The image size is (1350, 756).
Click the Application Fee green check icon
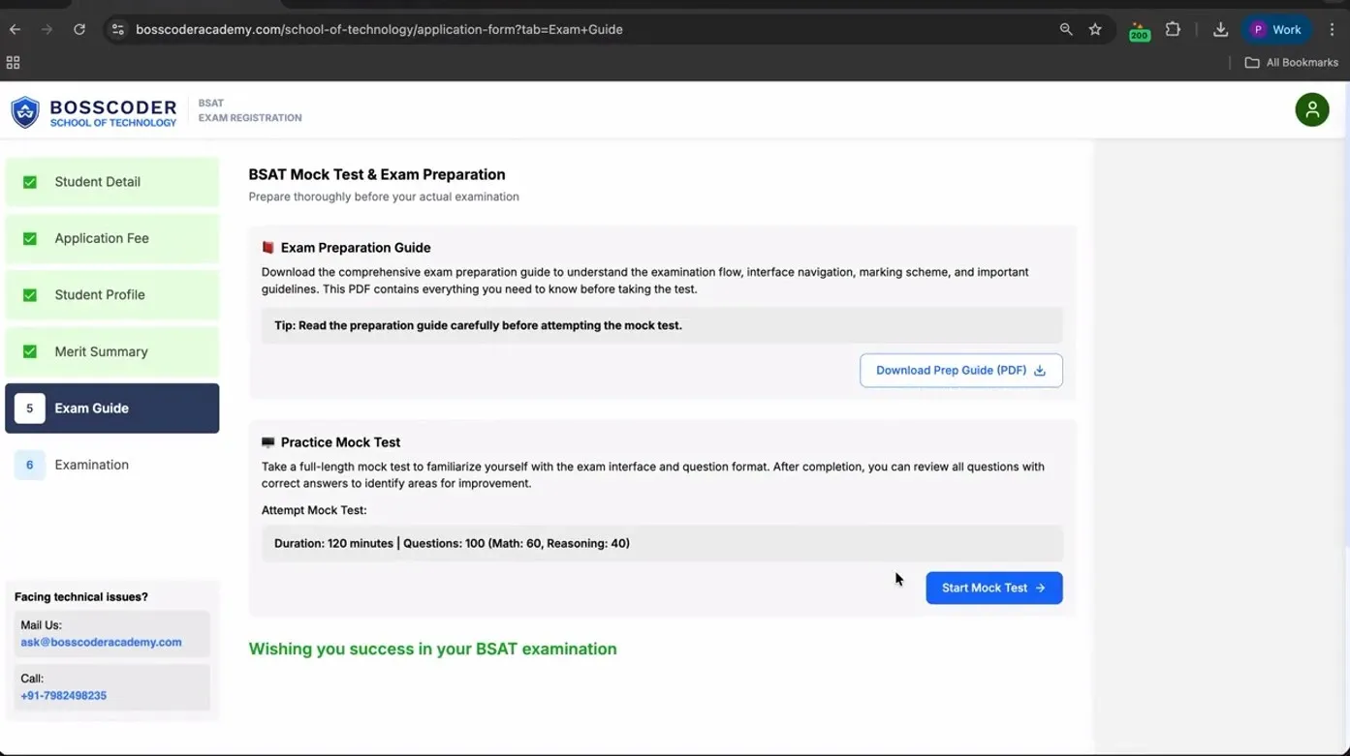click(30, 238)
